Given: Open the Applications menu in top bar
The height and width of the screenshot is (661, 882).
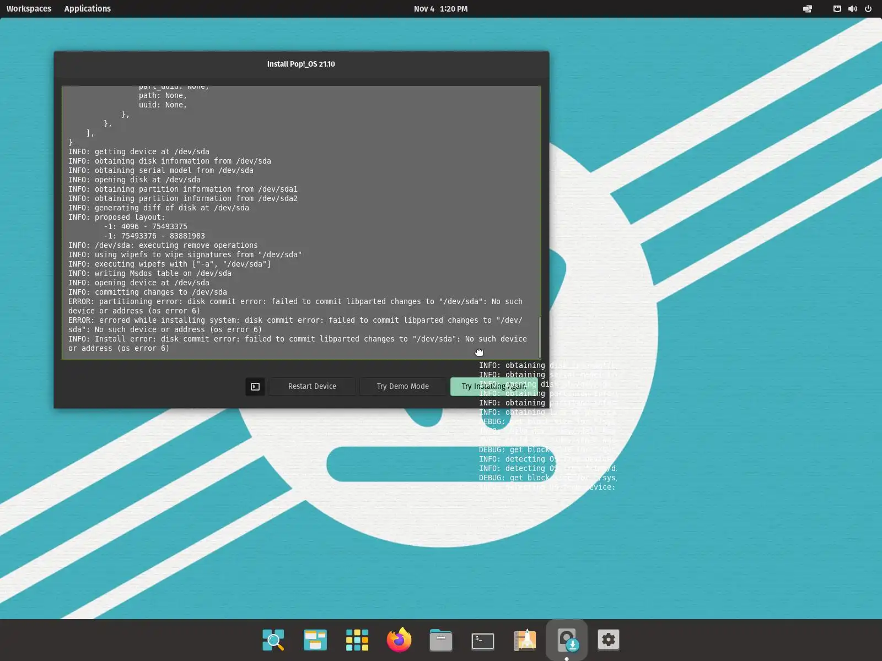Looking at the screenshot, I should pyautogui.click(x=87, y=9).
